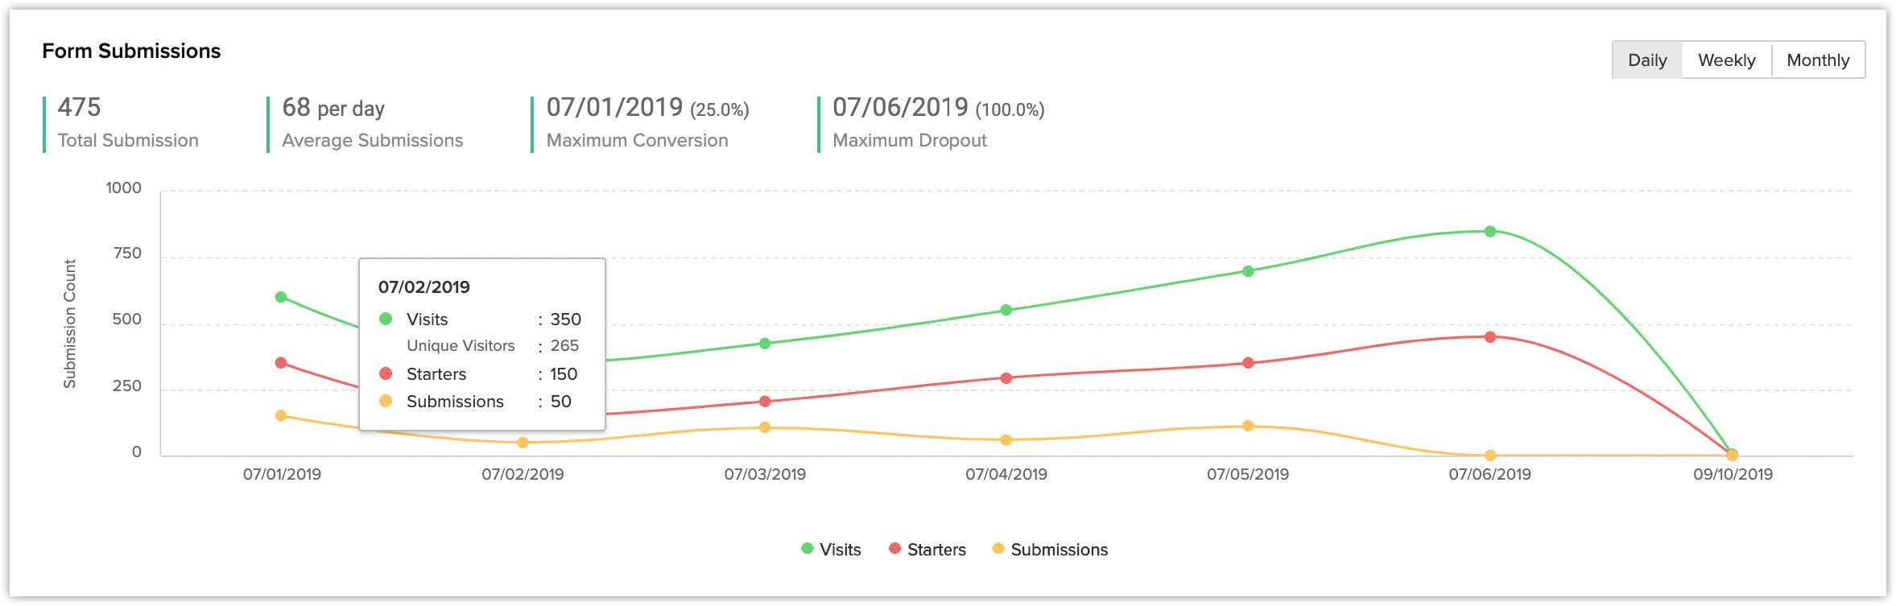The height and width of the screenshot is (606, 1896).
Task: Toggle the Visits series in legend
Action: click(x=832, y=550)
